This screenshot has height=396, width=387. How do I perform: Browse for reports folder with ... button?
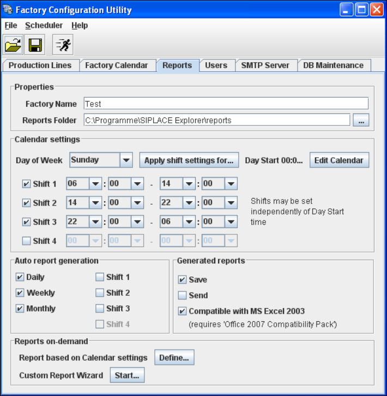[x=361, y=120]
